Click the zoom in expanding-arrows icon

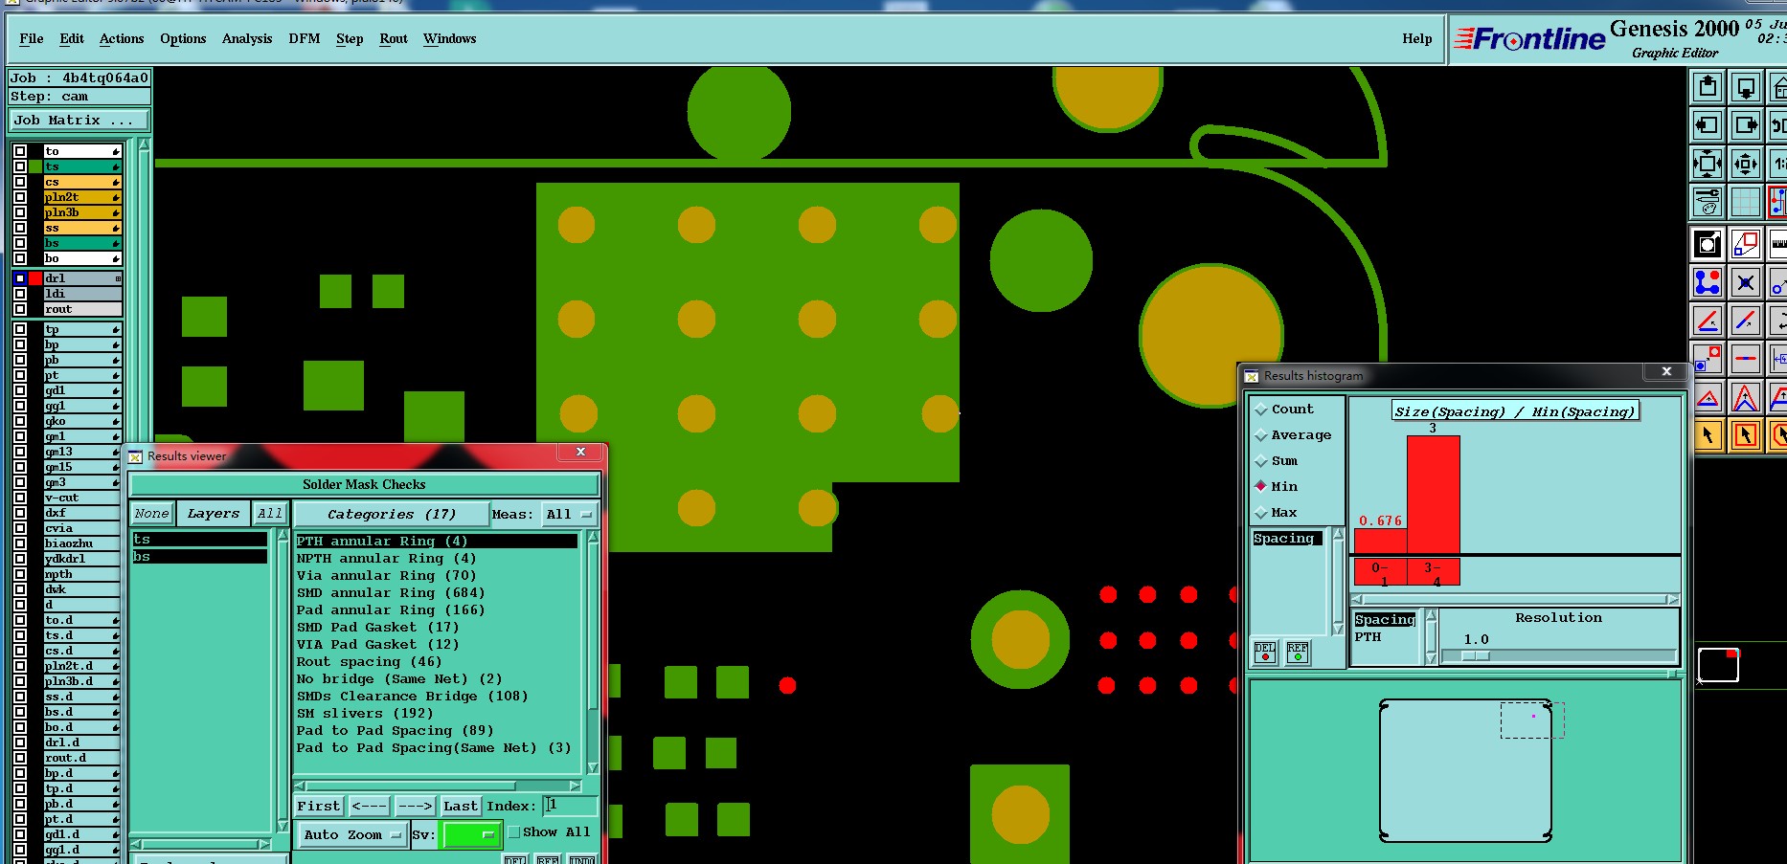[1708, 164]
